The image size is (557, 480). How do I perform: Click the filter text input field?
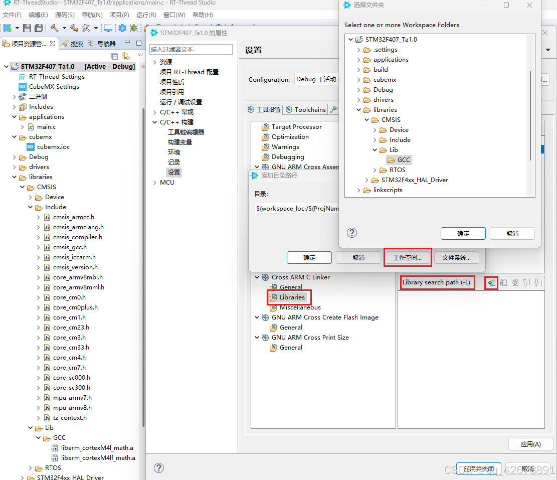click(x=191, y=49)
